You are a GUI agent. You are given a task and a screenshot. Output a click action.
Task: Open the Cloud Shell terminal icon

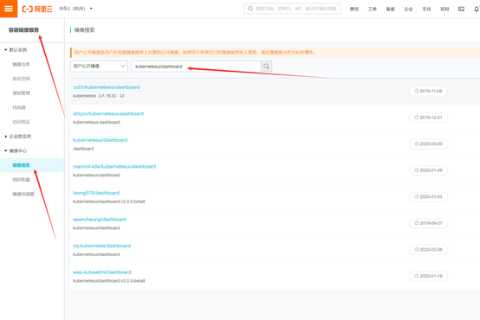[461, 10]
